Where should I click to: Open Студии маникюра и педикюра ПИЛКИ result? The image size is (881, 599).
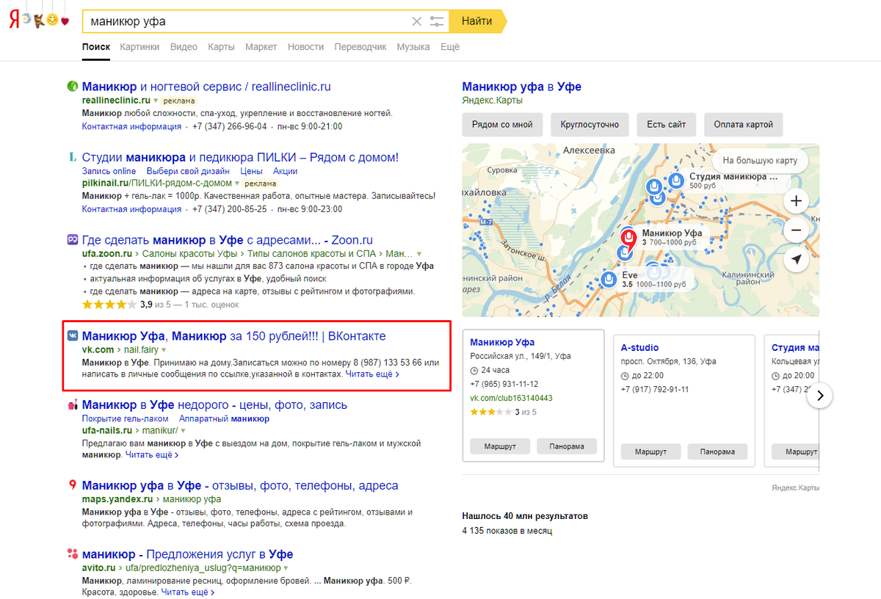click(240, 157)
